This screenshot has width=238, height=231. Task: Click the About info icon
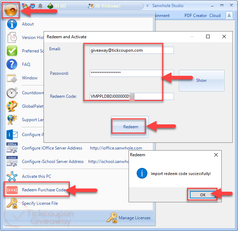pos(12,24)
